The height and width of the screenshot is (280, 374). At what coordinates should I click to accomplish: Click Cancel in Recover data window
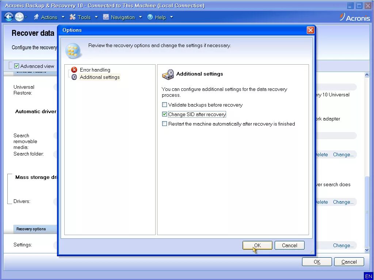click(349, 262)
